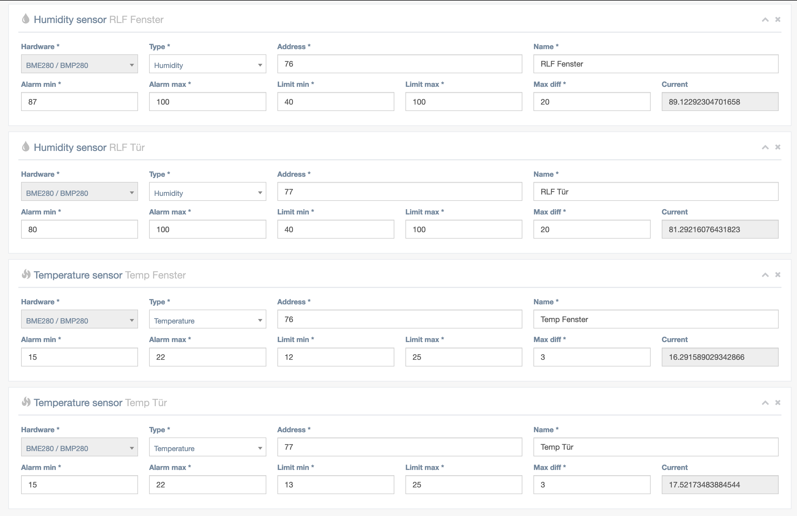Open Type dropdown for Temp Fenster sensor

point(207,320)
